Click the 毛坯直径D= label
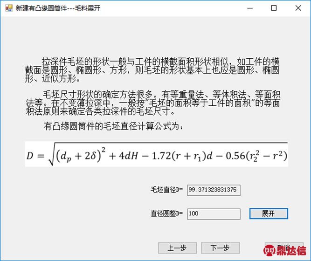The image size is (311, 261). 166,190
